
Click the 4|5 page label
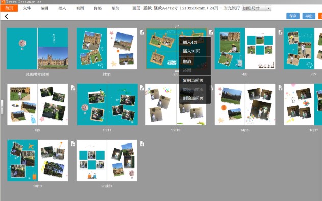245,74
